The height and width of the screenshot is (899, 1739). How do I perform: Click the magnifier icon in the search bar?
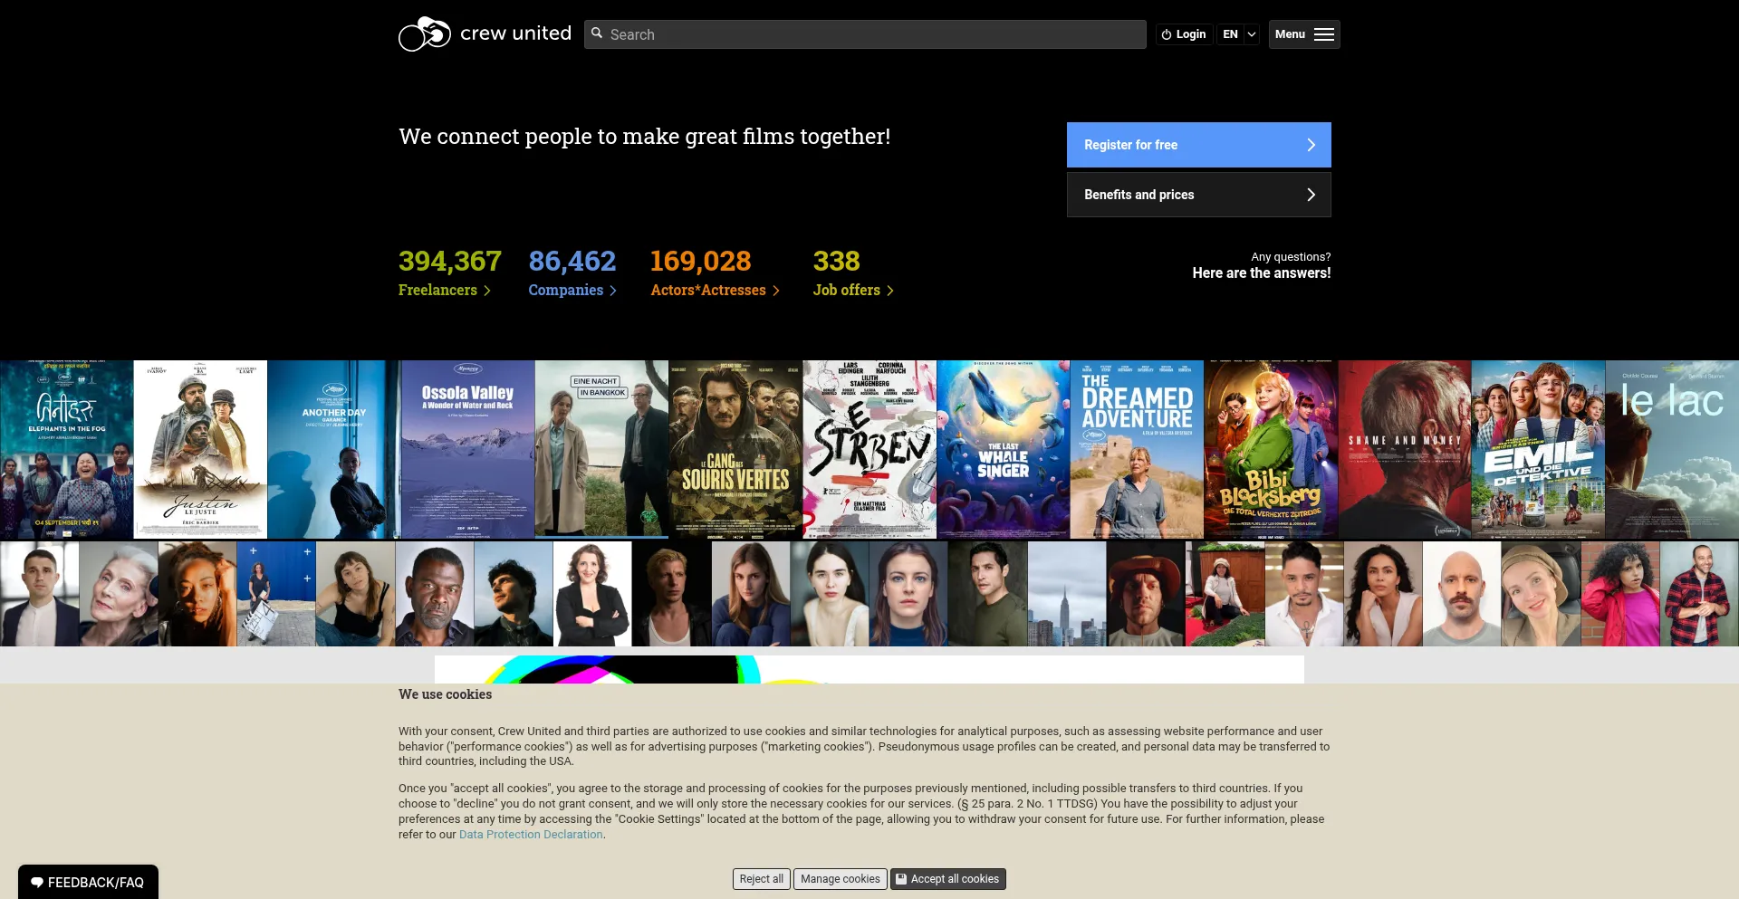[597, 33]
